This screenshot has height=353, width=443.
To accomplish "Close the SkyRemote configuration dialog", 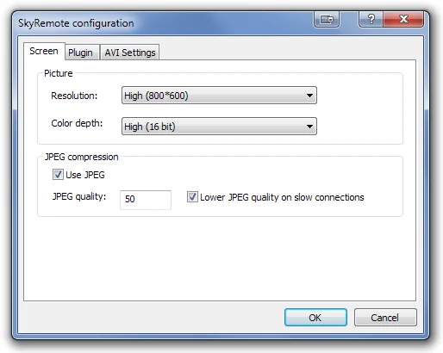I will coord(403,19).
